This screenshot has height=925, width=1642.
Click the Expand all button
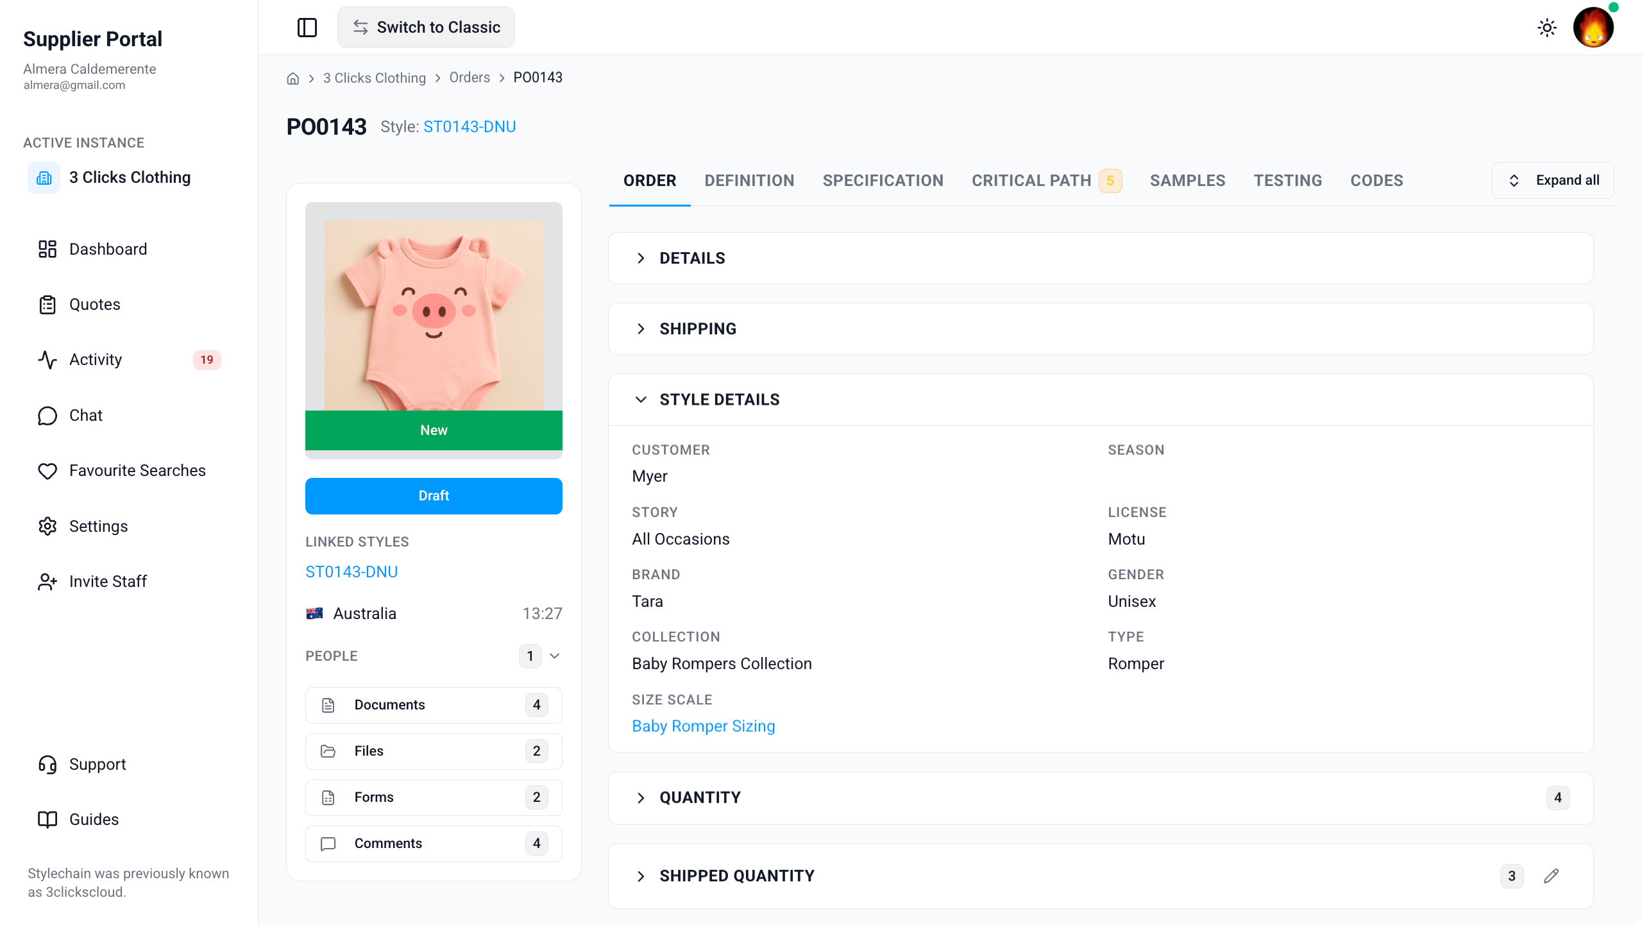pyautogui.click(x=1553, y=181)
